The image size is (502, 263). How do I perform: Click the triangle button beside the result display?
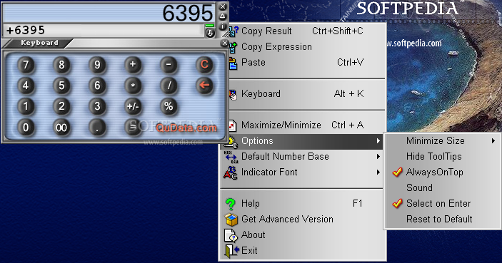[223, 16]
